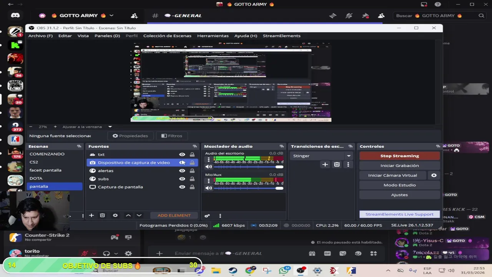This screenshot has height=277, width=492.
Task: Move selected source up
Action: coord(128,215)
